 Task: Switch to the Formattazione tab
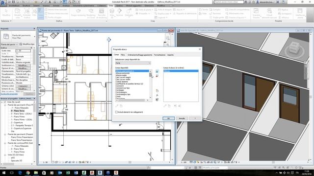tap(159, 55)
